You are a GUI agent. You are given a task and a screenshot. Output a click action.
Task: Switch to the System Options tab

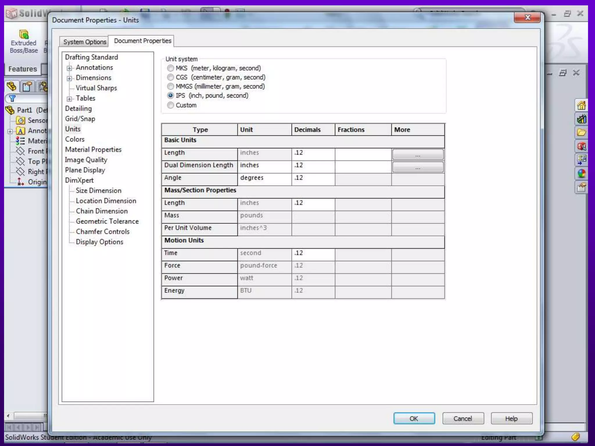[85, 42]
